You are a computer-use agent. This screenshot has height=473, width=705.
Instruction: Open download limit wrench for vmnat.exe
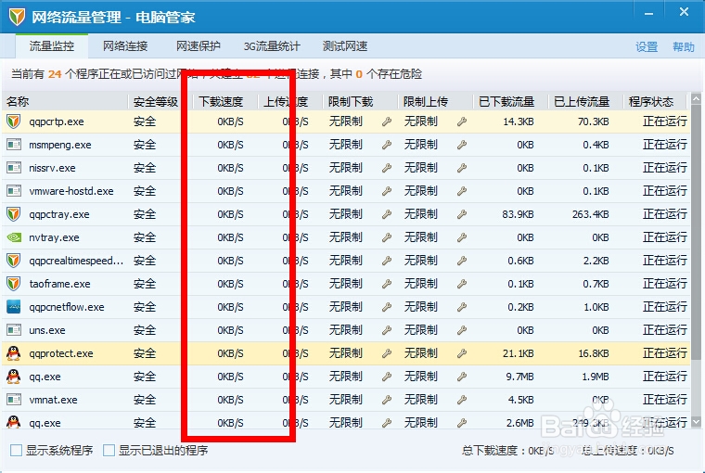(x=387, y=400)
